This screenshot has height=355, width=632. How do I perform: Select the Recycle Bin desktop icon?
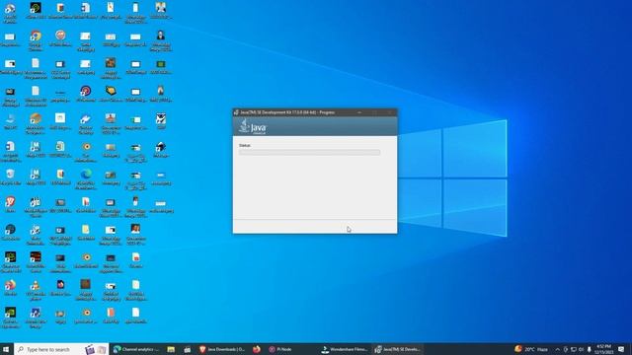point(10,177)
